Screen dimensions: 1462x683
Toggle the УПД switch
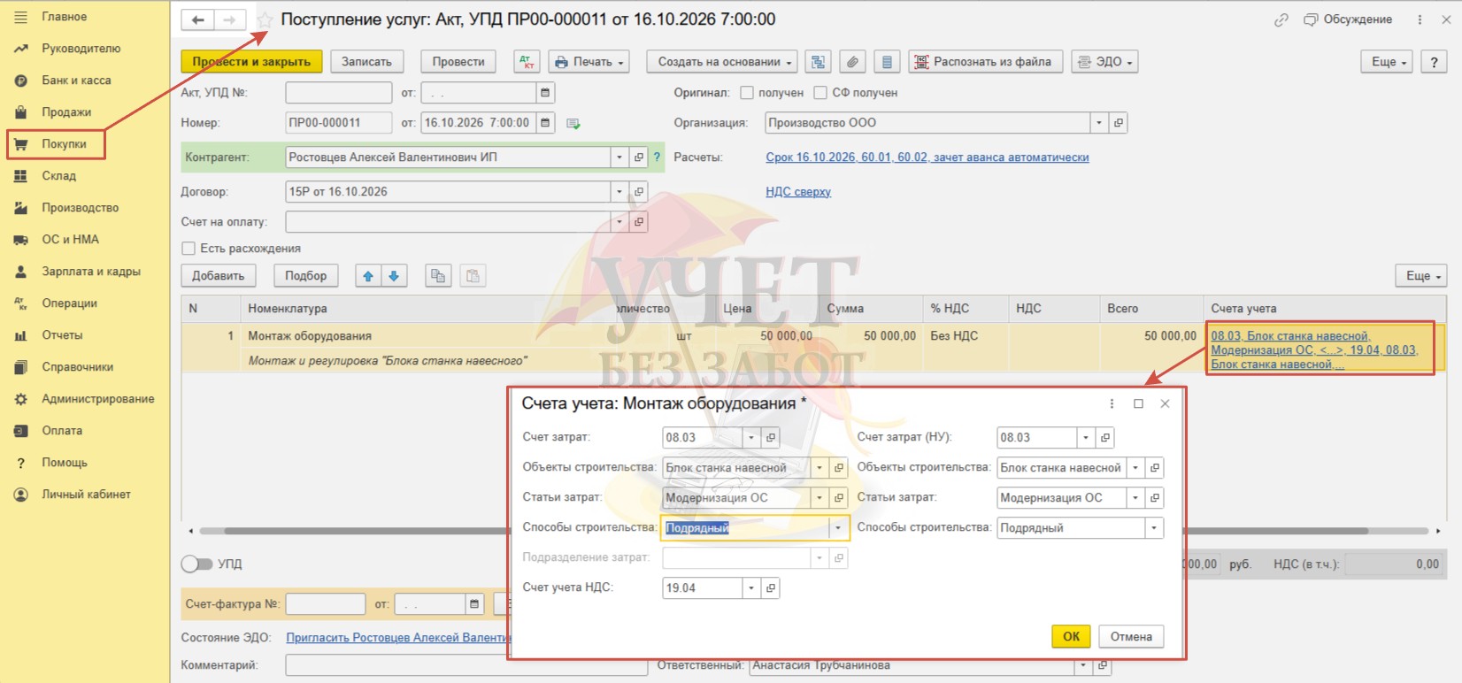tap(196, 564)
